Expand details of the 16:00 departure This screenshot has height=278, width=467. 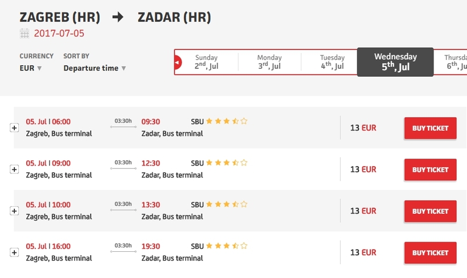14,252
